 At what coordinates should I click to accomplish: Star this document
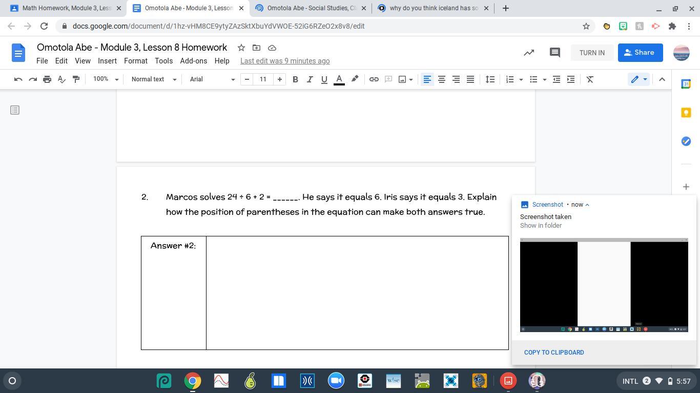click(x=241, y=48)
